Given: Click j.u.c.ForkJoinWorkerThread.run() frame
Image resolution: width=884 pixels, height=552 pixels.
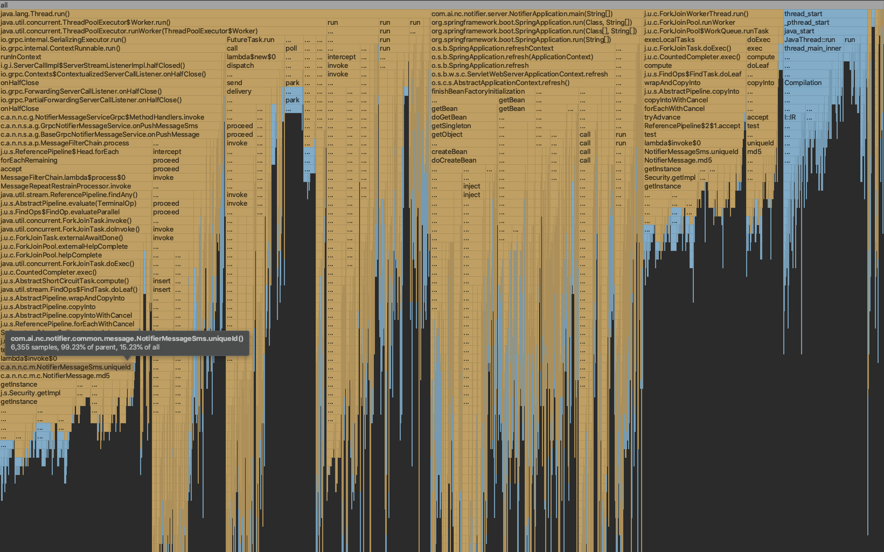Looking at the screenshot, I should [713, 13].
